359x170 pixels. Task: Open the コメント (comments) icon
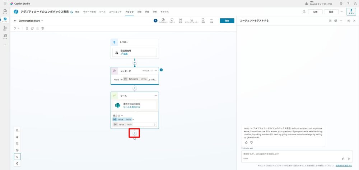[x=172, y=20]
